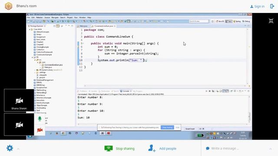Screen dimensions: 278x156
Task: Exit full screen with the collapse arrows icon
Action: (x=271, y=21)
